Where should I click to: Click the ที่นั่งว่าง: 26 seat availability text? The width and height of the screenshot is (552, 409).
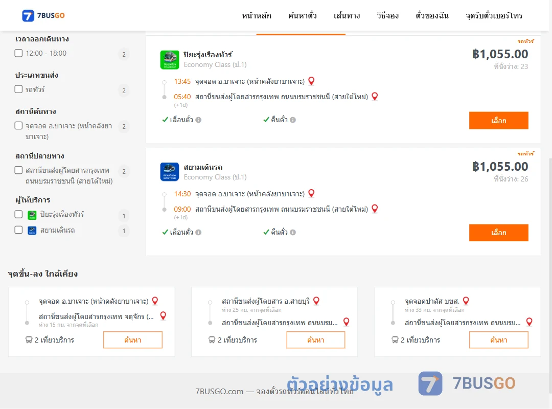[511, 179]
